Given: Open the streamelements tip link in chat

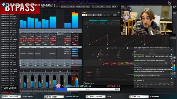Looking at the screenshot, I should click(149, 71).
